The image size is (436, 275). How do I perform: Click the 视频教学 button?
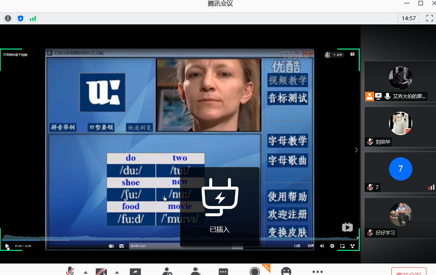[288, 80]
